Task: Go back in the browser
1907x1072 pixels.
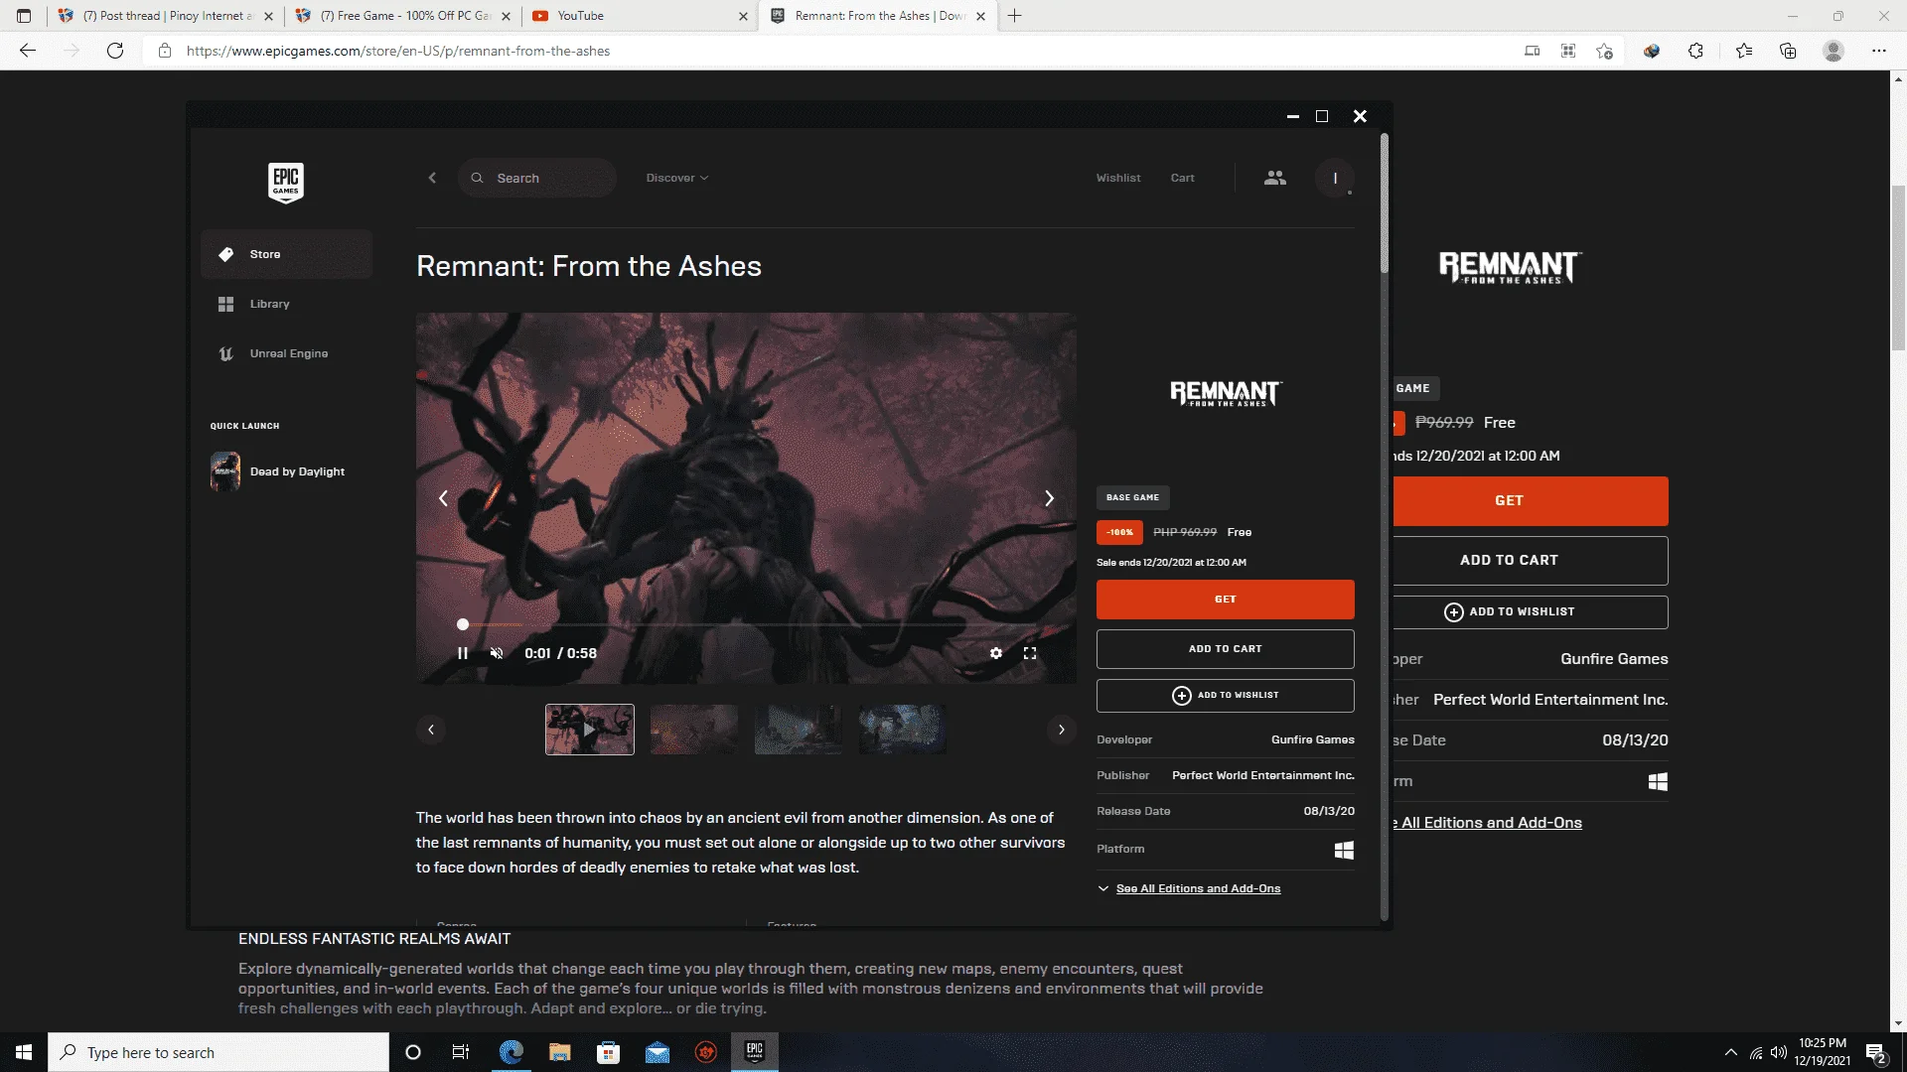Action: click(x=28, y=51)
